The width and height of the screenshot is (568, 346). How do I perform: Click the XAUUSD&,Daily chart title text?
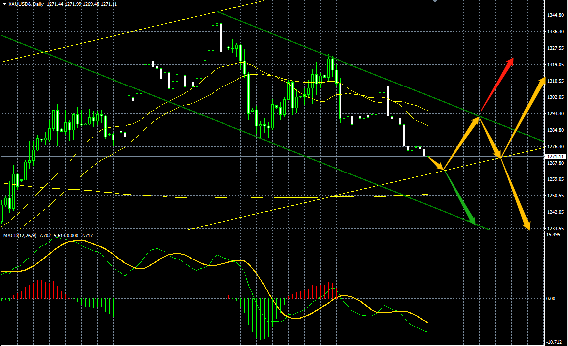pyautogui.click(x=26, y=4)
